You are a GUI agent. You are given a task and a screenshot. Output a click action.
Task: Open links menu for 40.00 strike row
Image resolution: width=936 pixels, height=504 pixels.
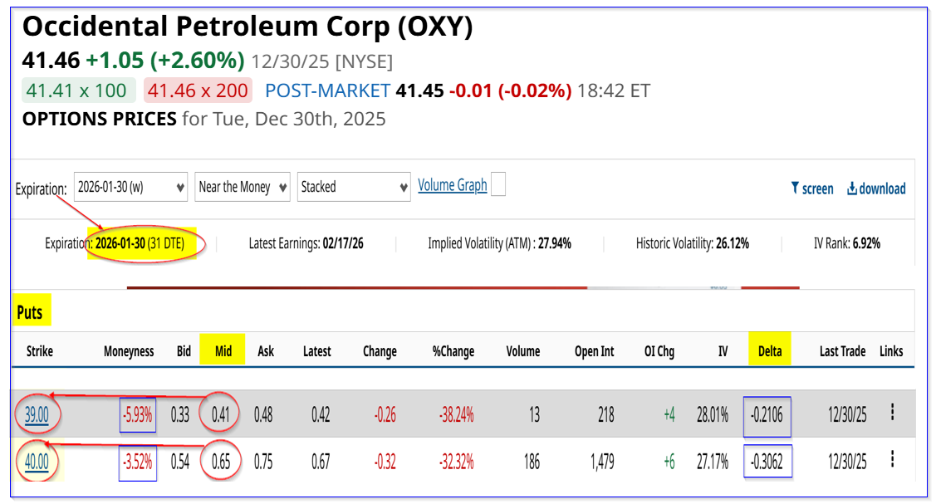pyautogui.click(x=892, y=459)
